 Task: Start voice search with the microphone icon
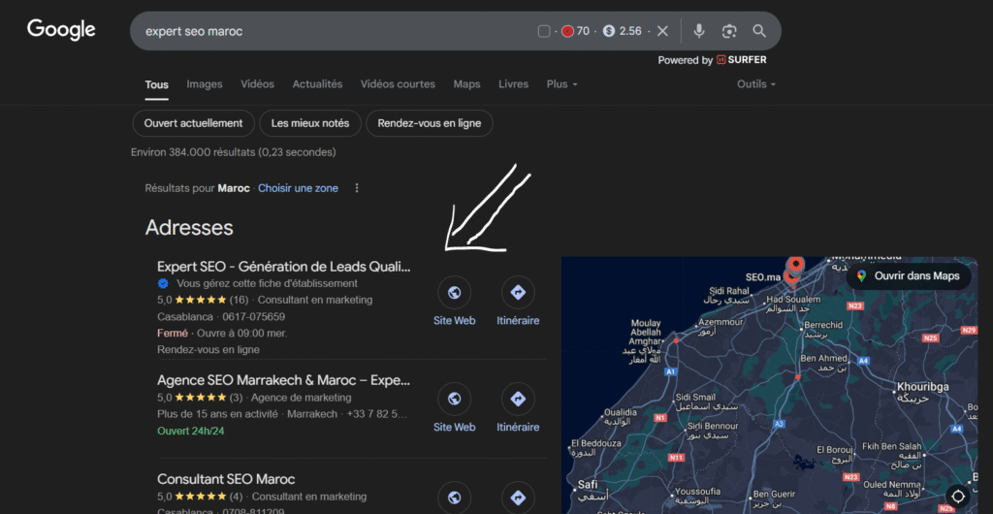point(699,31)
